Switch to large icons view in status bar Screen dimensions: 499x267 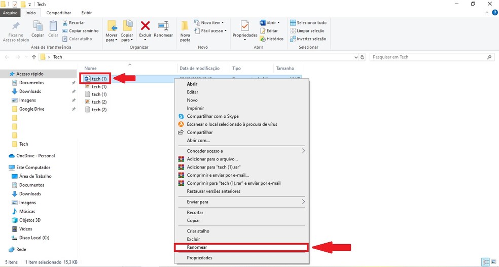(x=494, y=262)
